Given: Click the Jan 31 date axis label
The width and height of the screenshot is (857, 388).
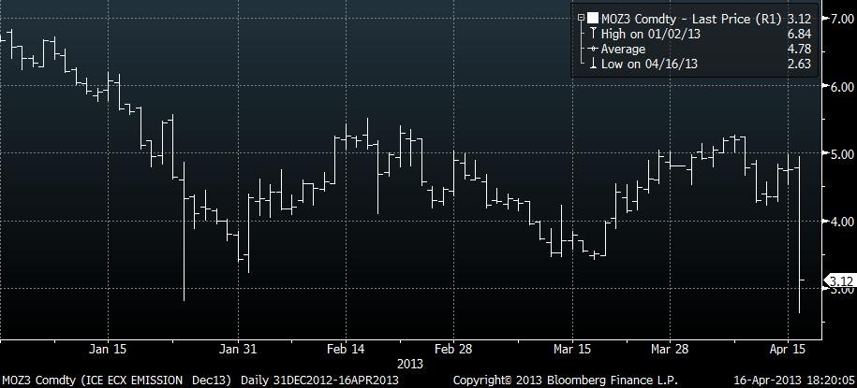Looking at the screenshot, I should (x=239, y=349).
